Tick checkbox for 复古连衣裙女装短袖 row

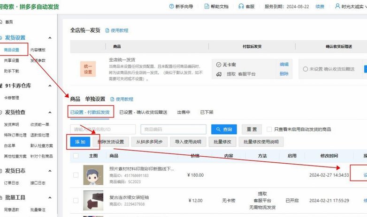76,201
